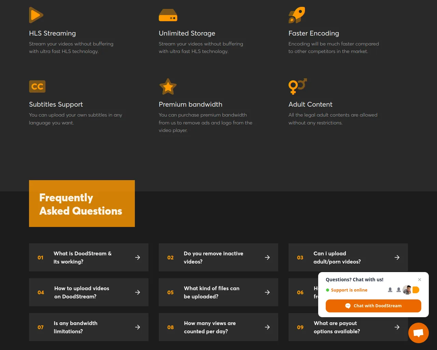Click the Questions? Chat with us! title

click(x=354, y=280)
